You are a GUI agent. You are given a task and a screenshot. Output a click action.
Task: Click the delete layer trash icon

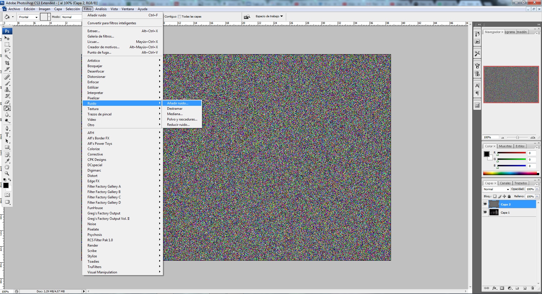coord(532,288)
